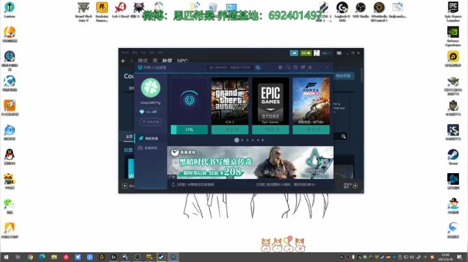Click the Steam window back arrow
Image resolution: width=468 pixels, height=262 pixels.
coord(123,61)
